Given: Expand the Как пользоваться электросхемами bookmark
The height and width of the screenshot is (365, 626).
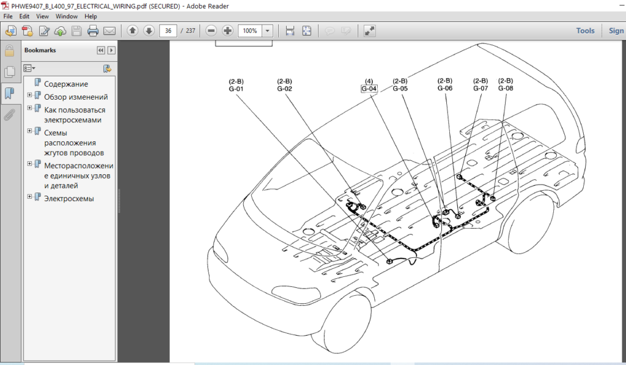Looking at the screenshot, I should click(x=29, y=108).
